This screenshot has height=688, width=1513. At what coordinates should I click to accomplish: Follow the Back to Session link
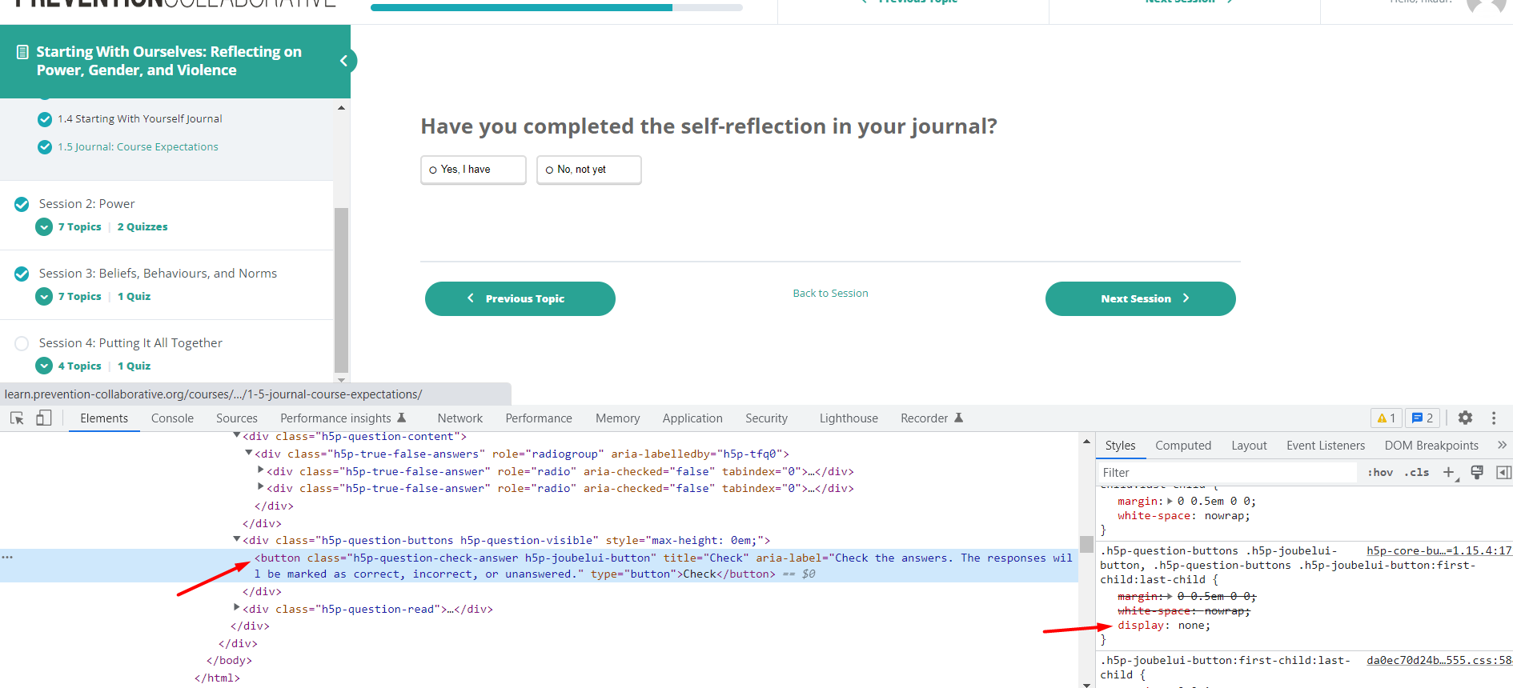pos(830,294)
